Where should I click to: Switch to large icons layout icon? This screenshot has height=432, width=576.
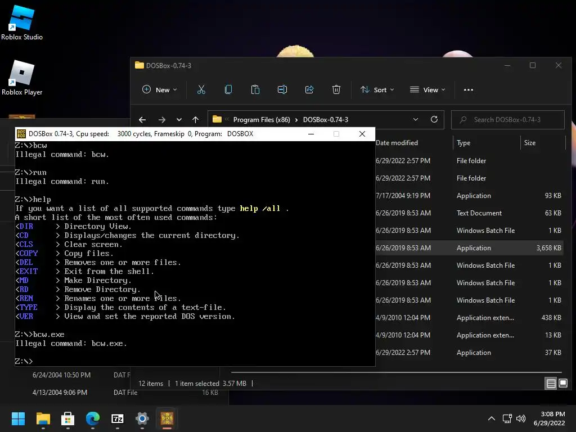[563, 384]
